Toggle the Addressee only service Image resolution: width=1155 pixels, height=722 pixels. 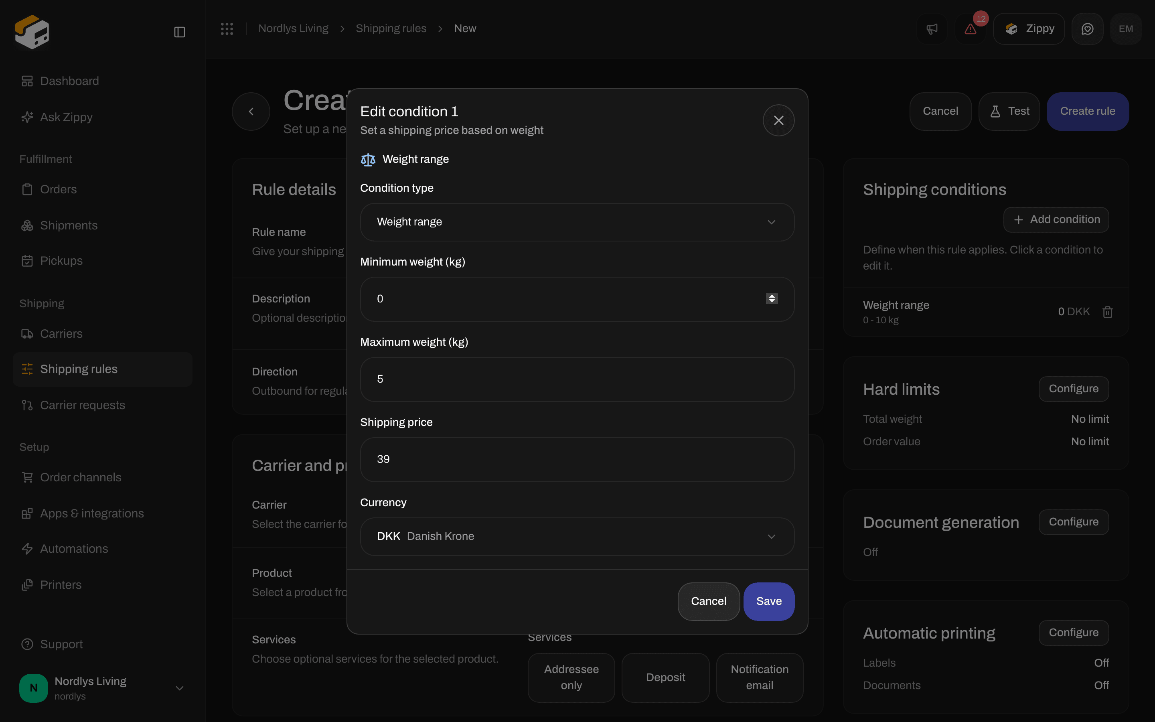coord(571,677)
